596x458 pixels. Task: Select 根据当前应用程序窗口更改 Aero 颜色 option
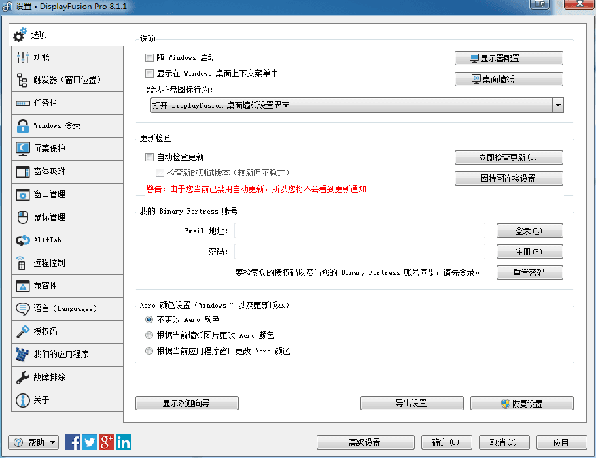pyautogui.click(x=149, y=351)
